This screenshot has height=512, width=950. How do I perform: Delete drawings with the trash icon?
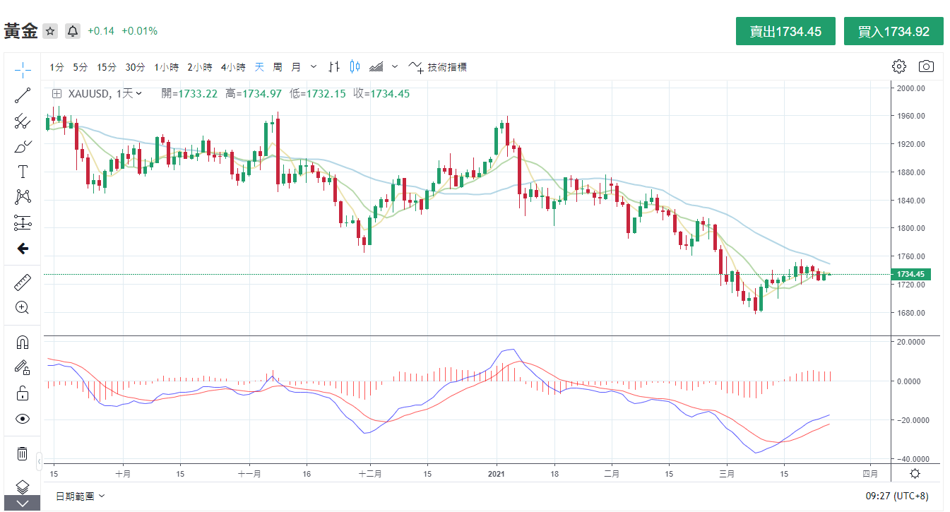tap(23, 453)
